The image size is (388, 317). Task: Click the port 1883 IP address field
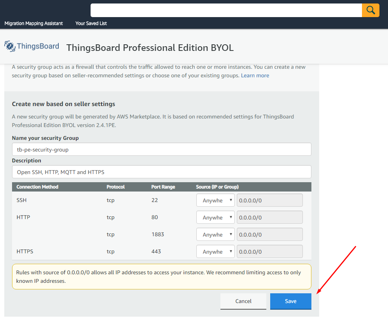click(269, 235)
